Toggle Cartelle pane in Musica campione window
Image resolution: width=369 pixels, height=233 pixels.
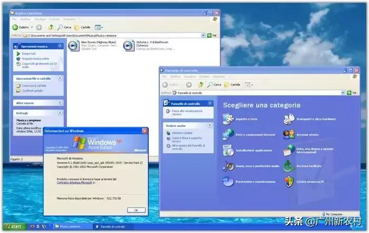click(82, 27)
